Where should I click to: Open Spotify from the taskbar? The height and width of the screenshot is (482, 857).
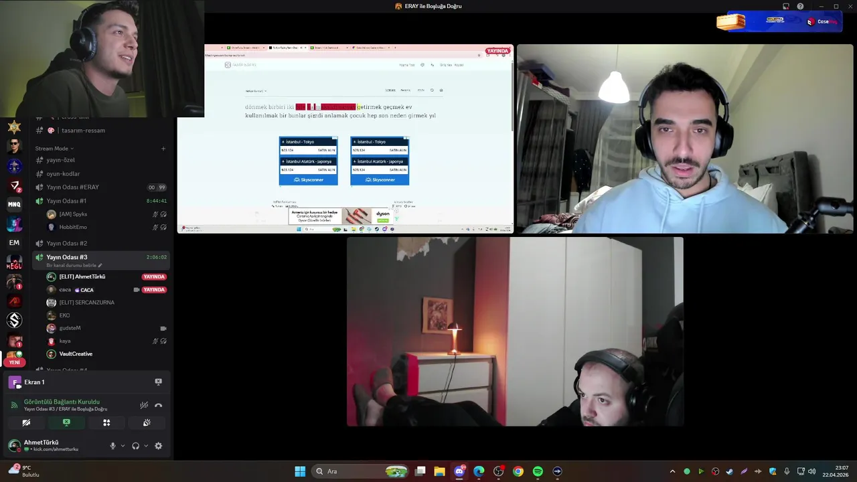tap(538, 471)
